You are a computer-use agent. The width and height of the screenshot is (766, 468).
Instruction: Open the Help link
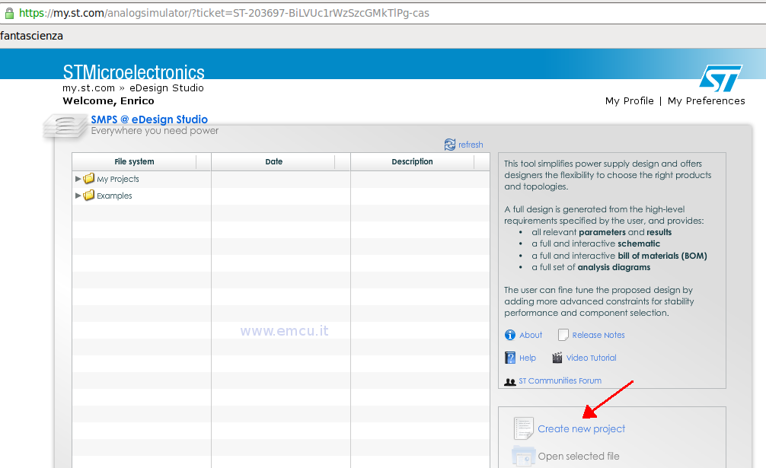click(x=528, y=358)
